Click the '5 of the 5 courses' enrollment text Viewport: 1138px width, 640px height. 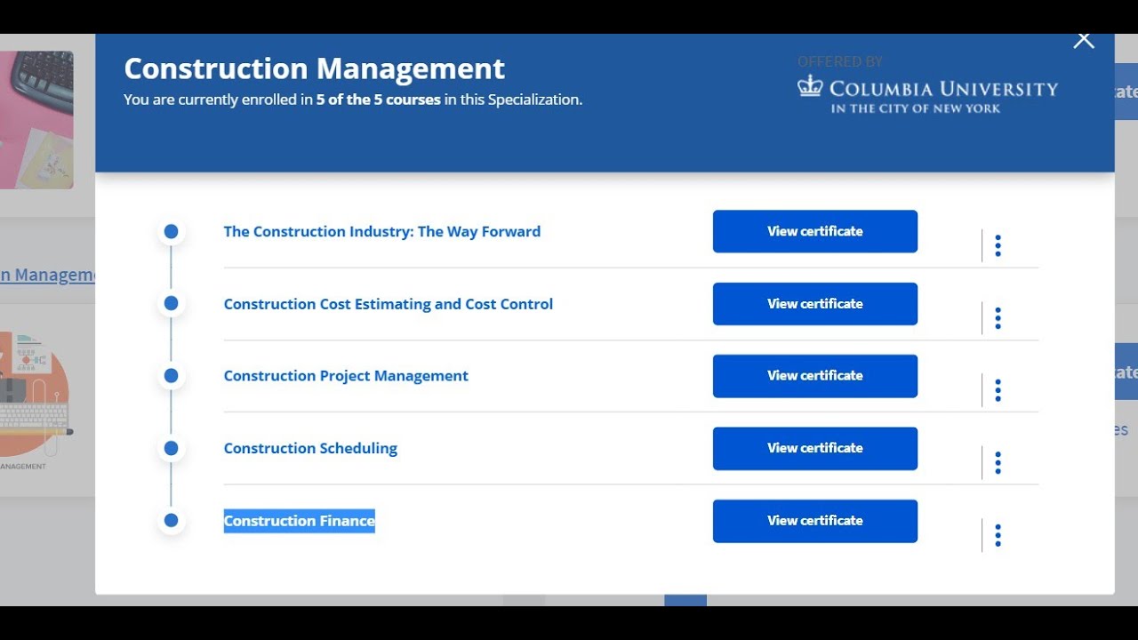[x=378, y=100]
